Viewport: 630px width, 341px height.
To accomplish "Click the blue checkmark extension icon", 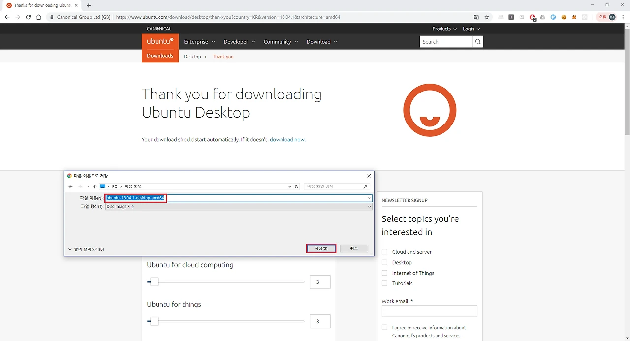I will 553,17.
